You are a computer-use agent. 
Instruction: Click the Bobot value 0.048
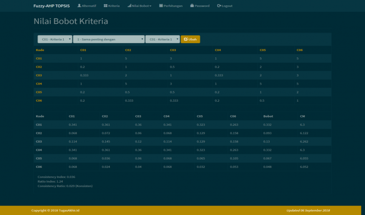click(x=267, y=167)
